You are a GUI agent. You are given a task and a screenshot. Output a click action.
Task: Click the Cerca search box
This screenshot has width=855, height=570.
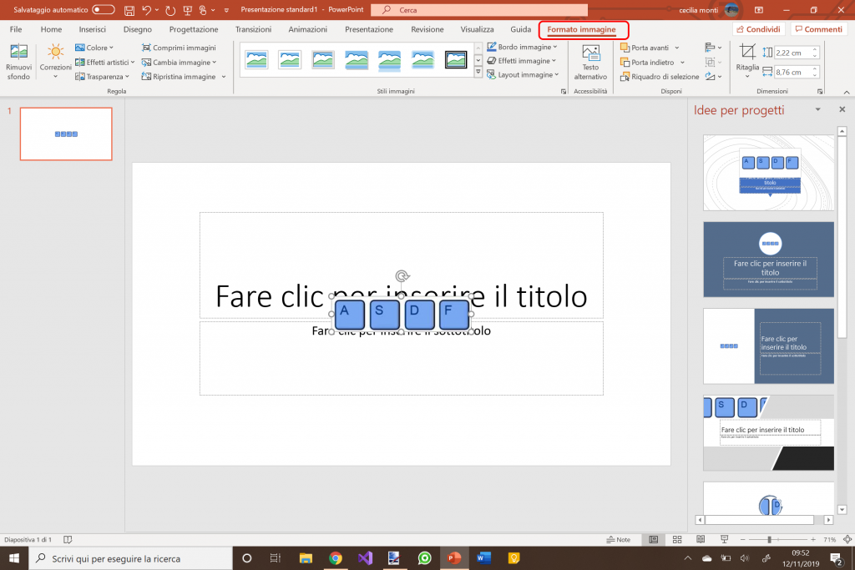pos(479,10)
